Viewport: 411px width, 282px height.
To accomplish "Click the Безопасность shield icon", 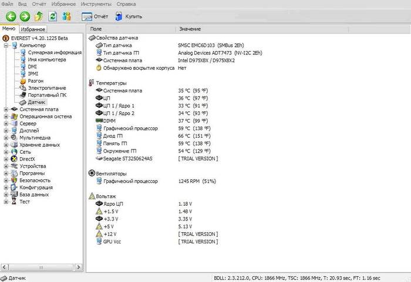I will 14,180.
